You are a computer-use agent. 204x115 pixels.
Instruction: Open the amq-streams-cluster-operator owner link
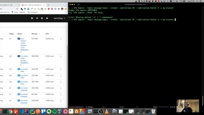(24, 45)
